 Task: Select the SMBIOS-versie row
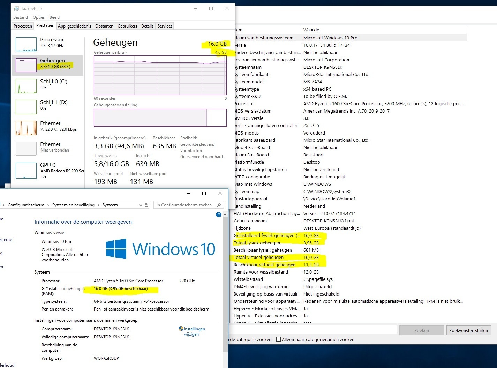click(x=351, y=118)
